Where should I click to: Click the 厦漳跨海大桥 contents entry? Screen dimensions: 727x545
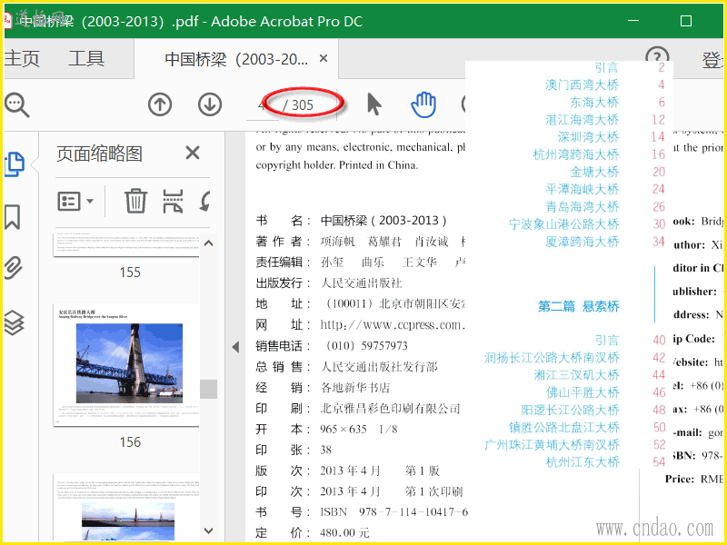coord(582,242)
